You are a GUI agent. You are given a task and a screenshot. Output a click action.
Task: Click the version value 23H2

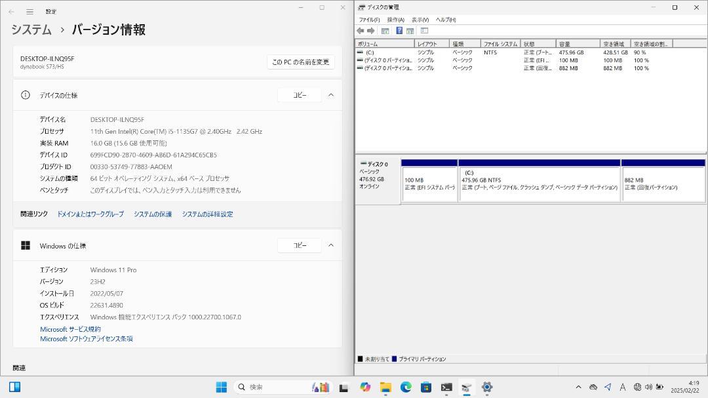(98, 282)
